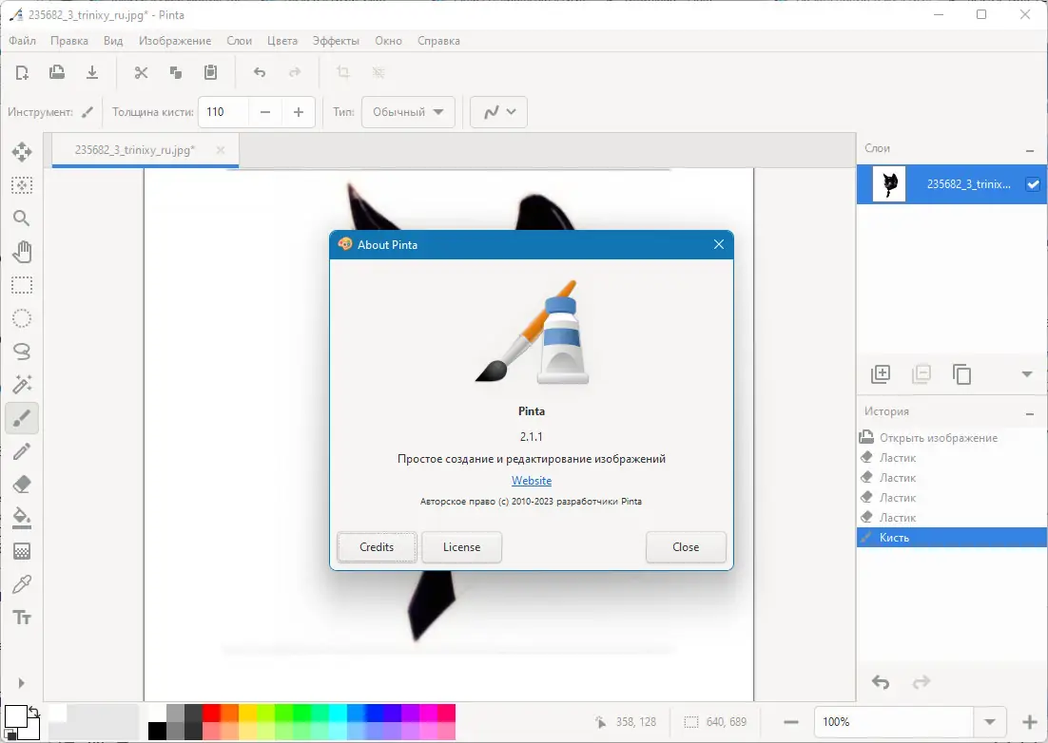1048x743 pixels.
Task: Click the Copy toolbar icon
Action: click(176, 72)
